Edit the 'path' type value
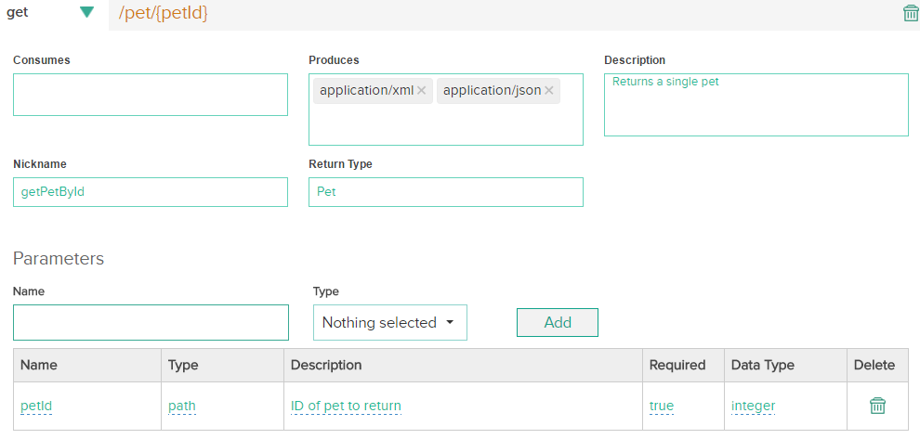920x439 pixels. click(182, 407)
